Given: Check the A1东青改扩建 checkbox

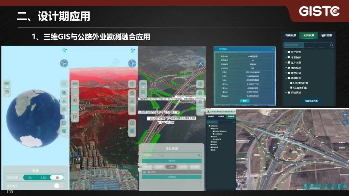Looking at the screenshot, I should 291,83.
